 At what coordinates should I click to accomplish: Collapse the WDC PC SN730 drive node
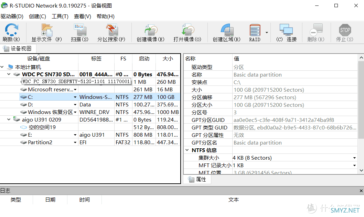[x=9, y=74]
